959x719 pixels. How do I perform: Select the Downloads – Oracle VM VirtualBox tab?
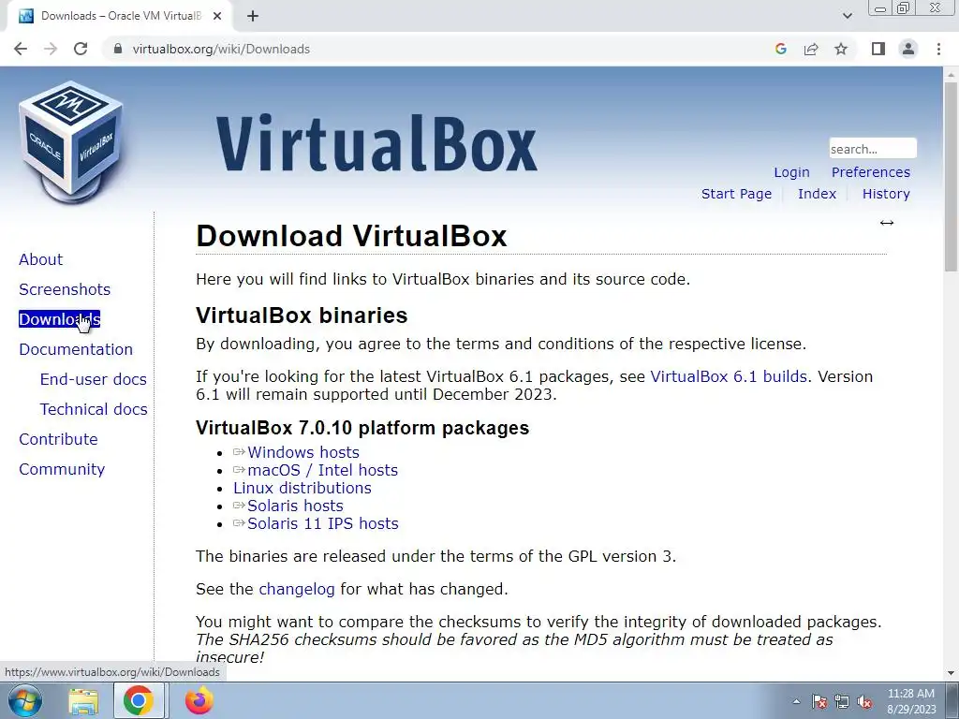point(121,16)
